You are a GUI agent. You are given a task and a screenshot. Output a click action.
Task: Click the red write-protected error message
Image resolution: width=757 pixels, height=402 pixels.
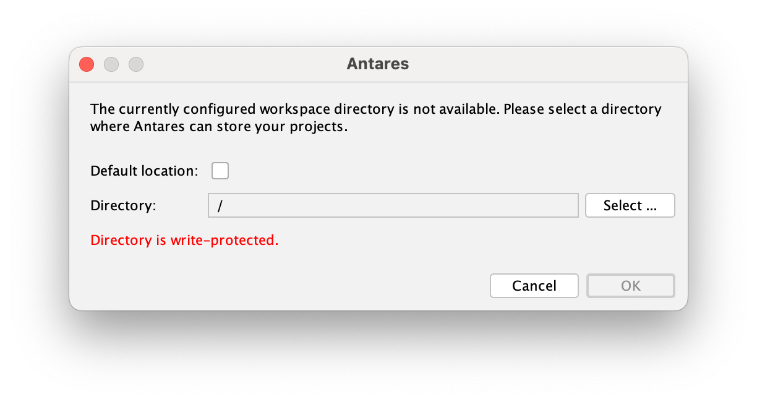click(x=184, y=240)
